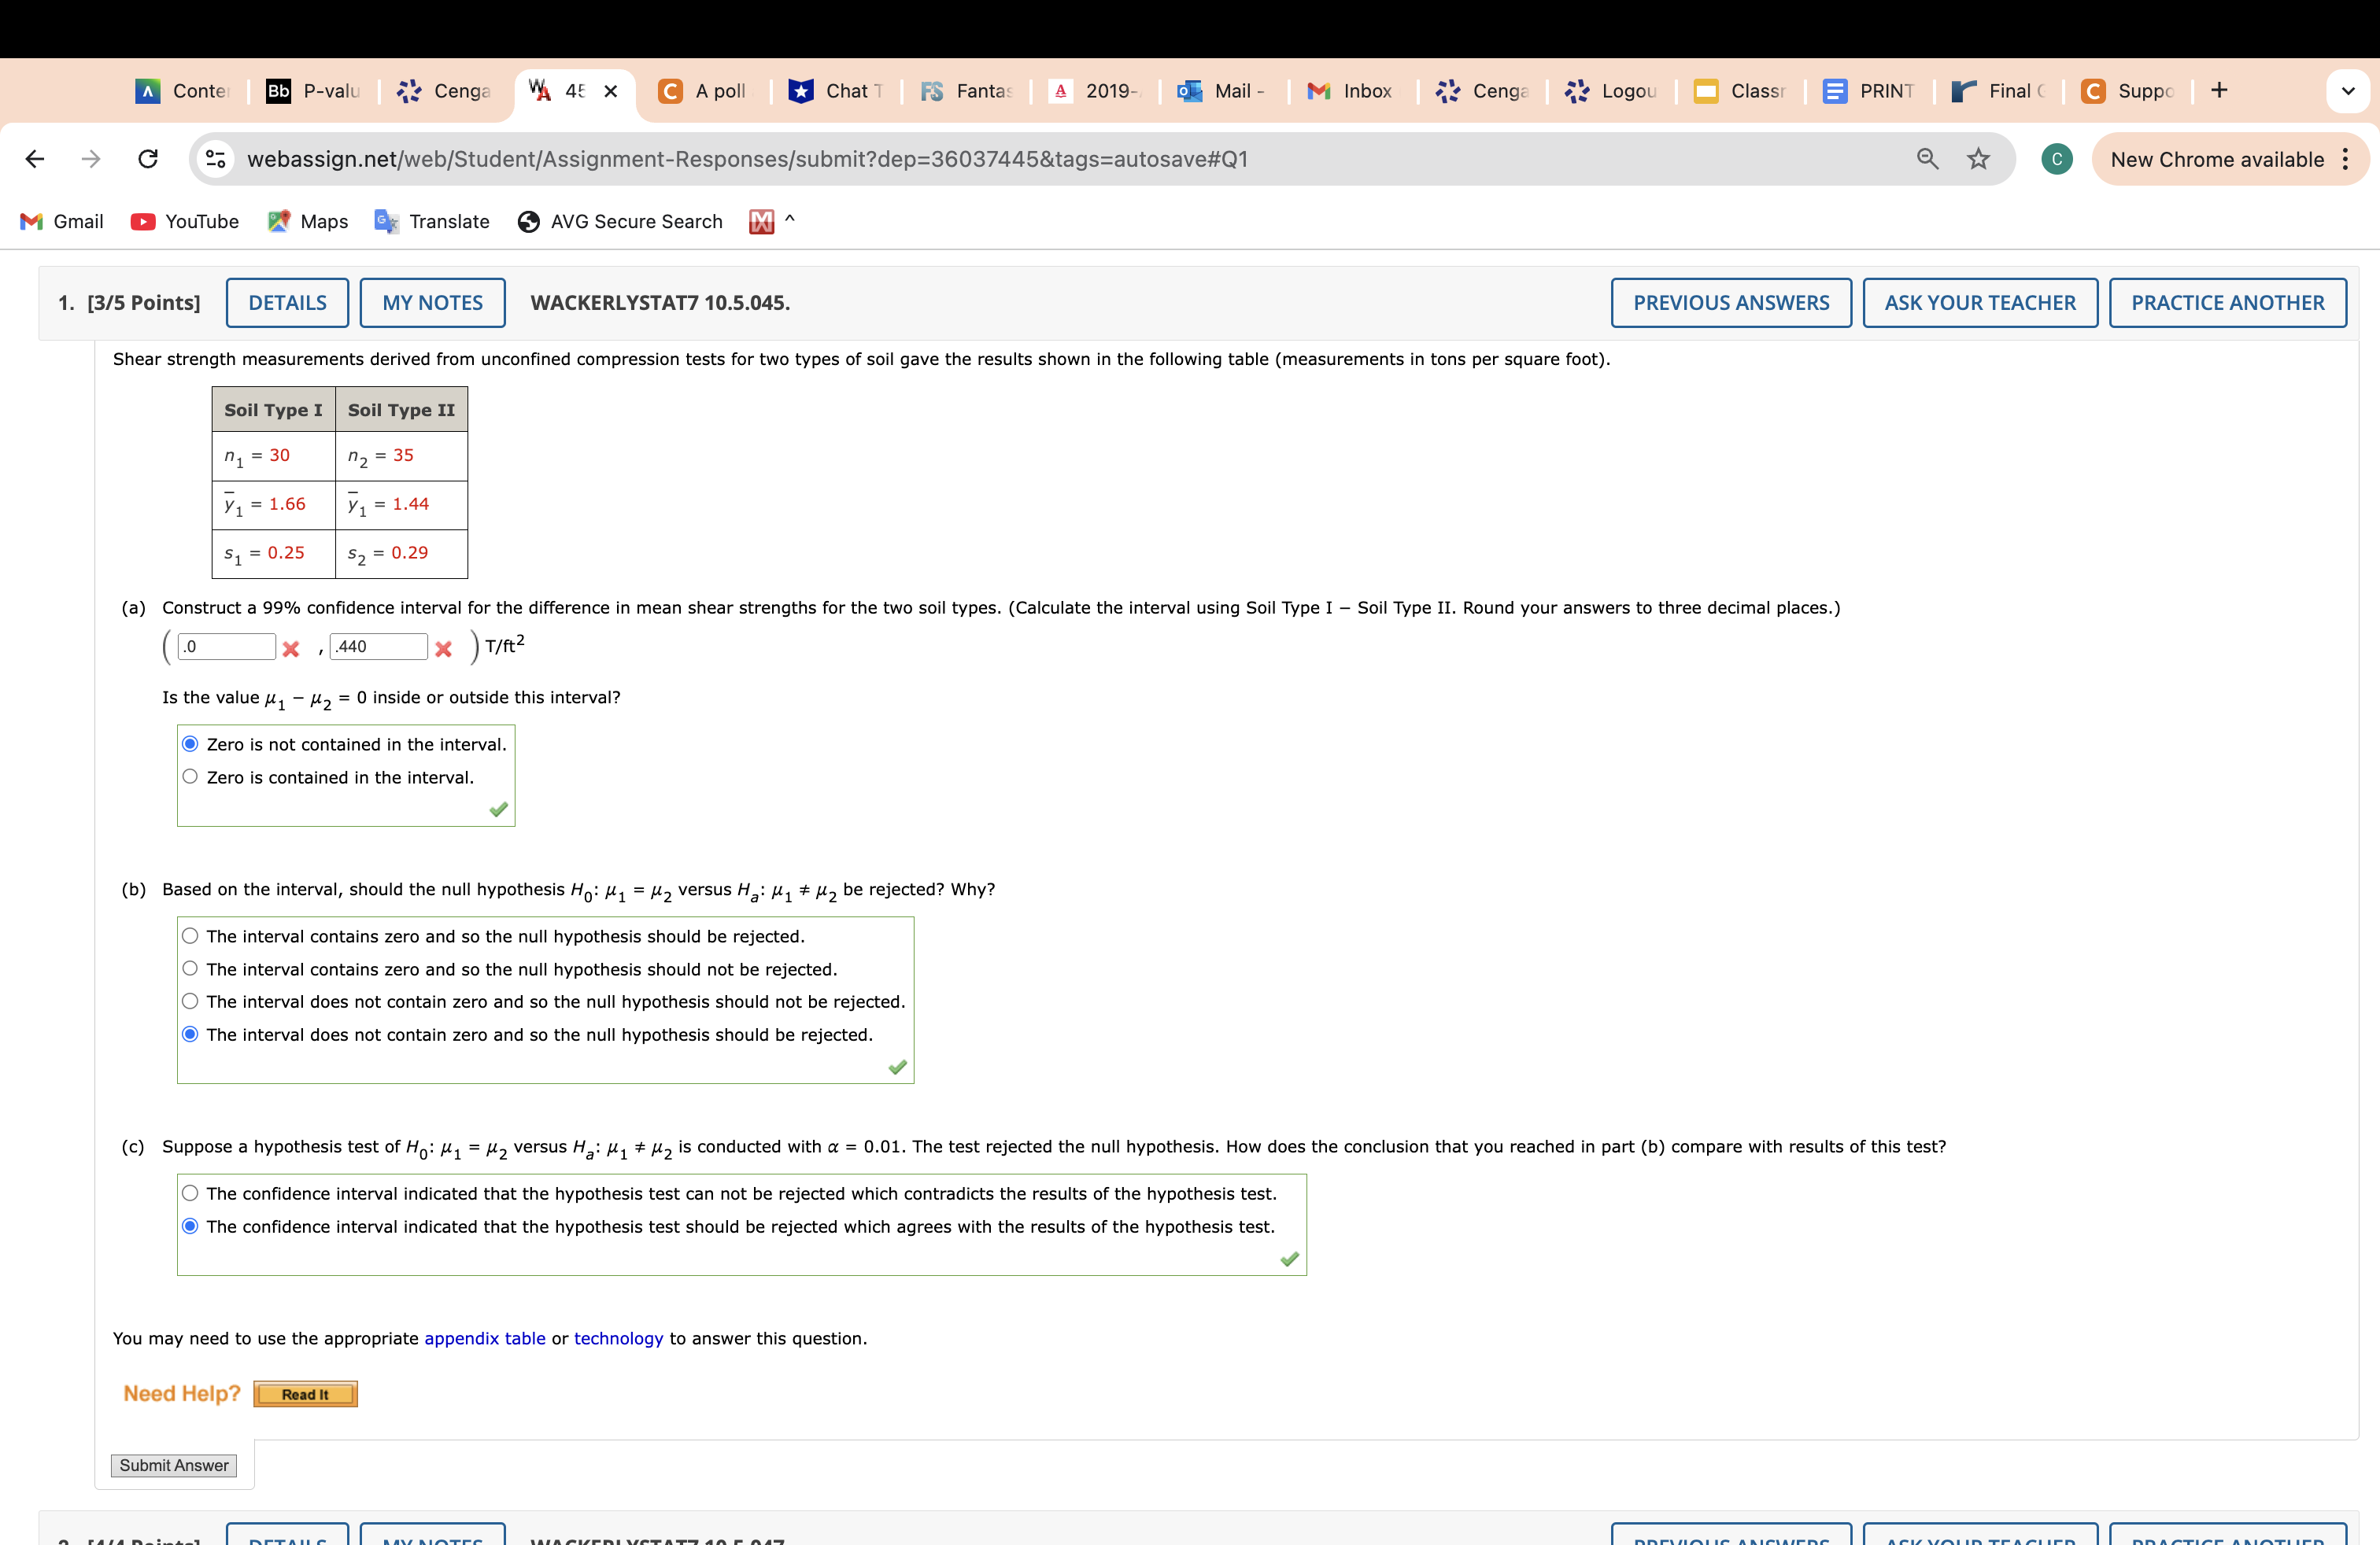The image size is (2380, 1545).
Task: Open the YouTube bookmark
Action: tap(185, 222)
